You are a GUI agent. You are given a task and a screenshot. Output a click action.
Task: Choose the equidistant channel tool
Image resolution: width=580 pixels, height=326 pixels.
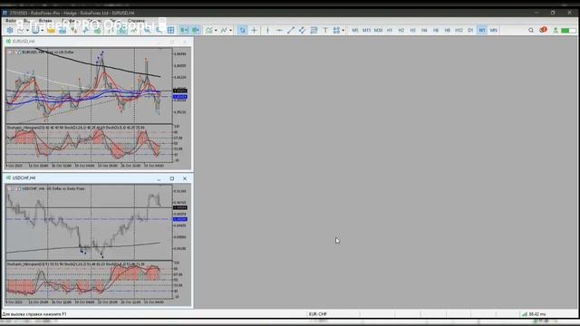click(302, 30)
